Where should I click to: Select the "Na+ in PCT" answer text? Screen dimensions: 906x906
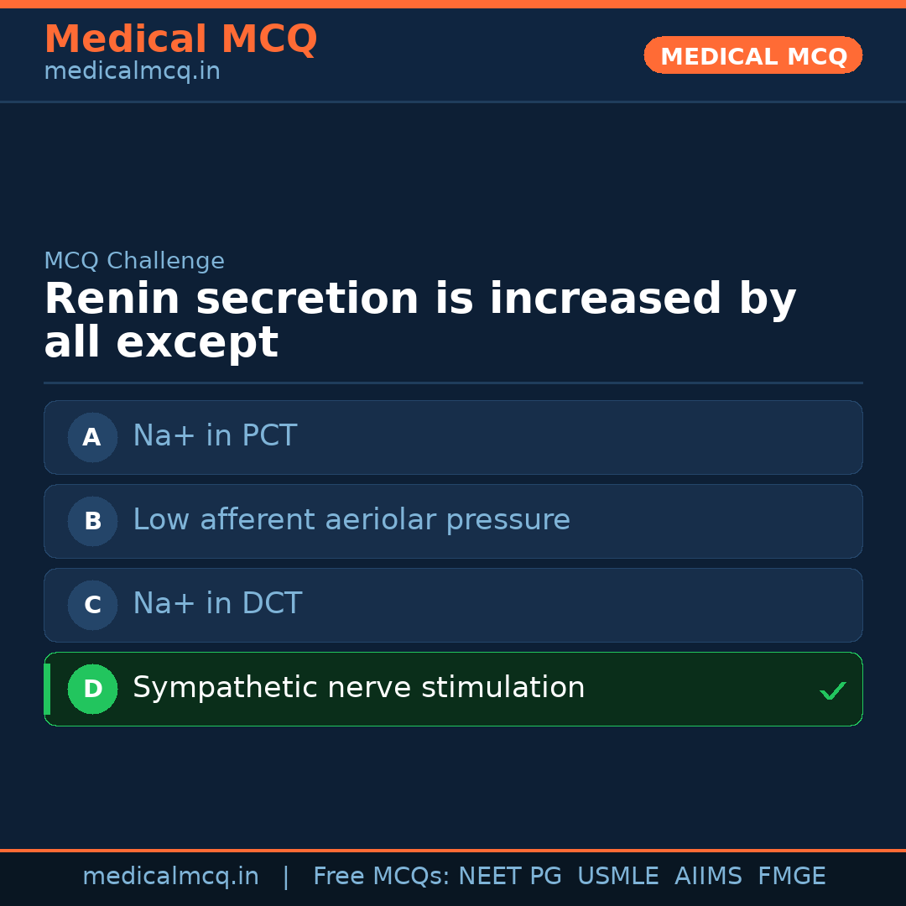click(x=215, y=436)
